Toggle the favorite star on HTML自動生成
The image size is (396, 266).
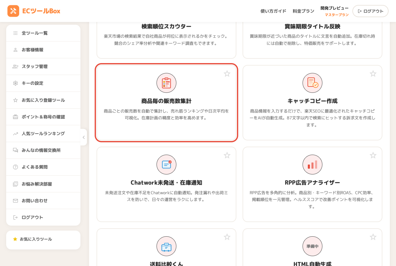click(x=373, y=237)
